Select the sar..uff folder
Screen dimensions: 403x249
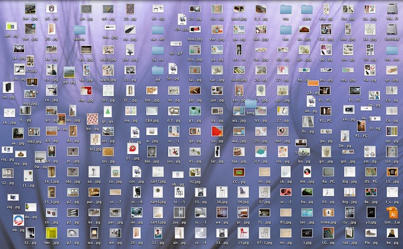point(158,30)
